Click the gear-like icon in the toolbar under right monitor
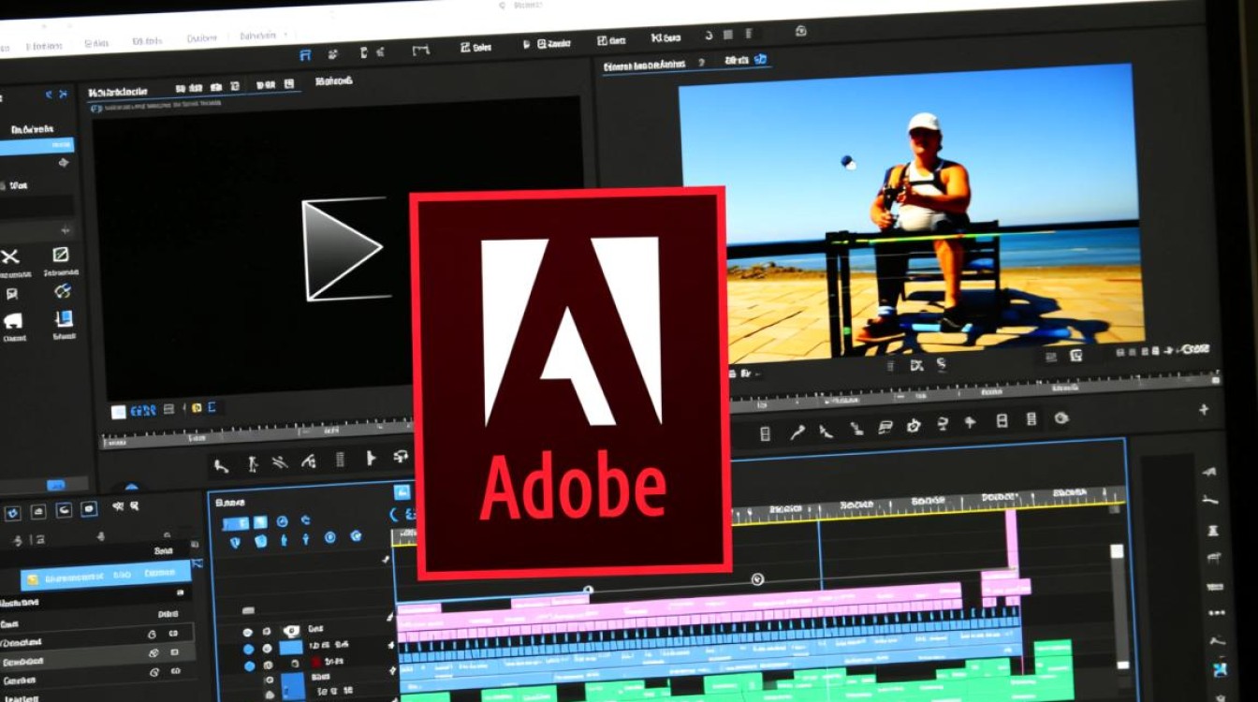Viewport: 1258px width, 702px height. (914, 427)
